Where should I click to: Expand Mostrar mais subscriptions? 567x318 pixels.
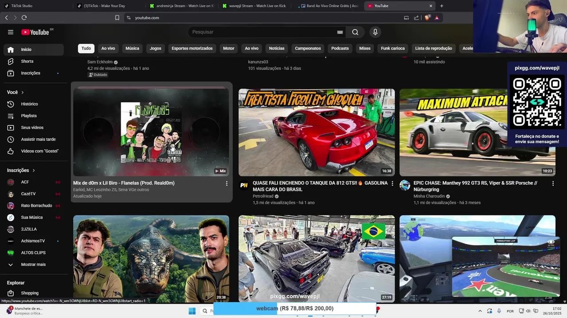point(34,265)
